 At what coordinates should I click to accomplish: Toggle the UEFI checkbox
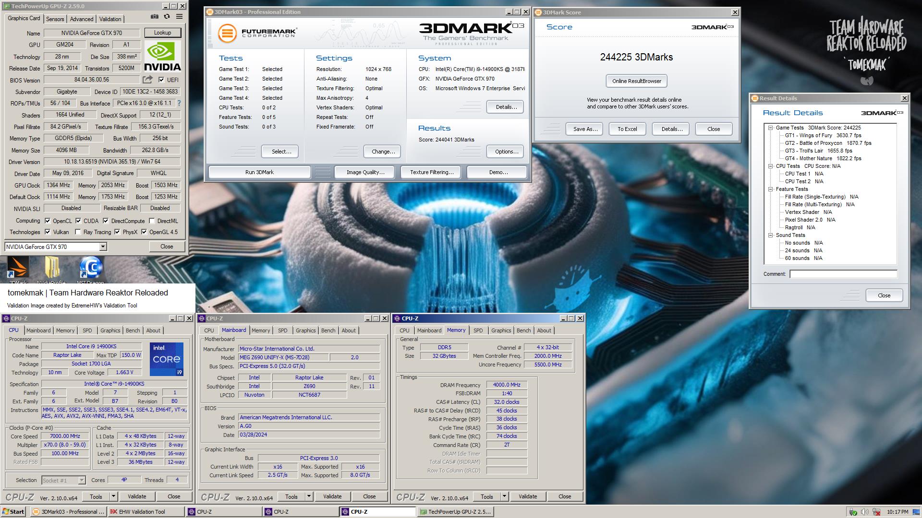tap(161, 80)
